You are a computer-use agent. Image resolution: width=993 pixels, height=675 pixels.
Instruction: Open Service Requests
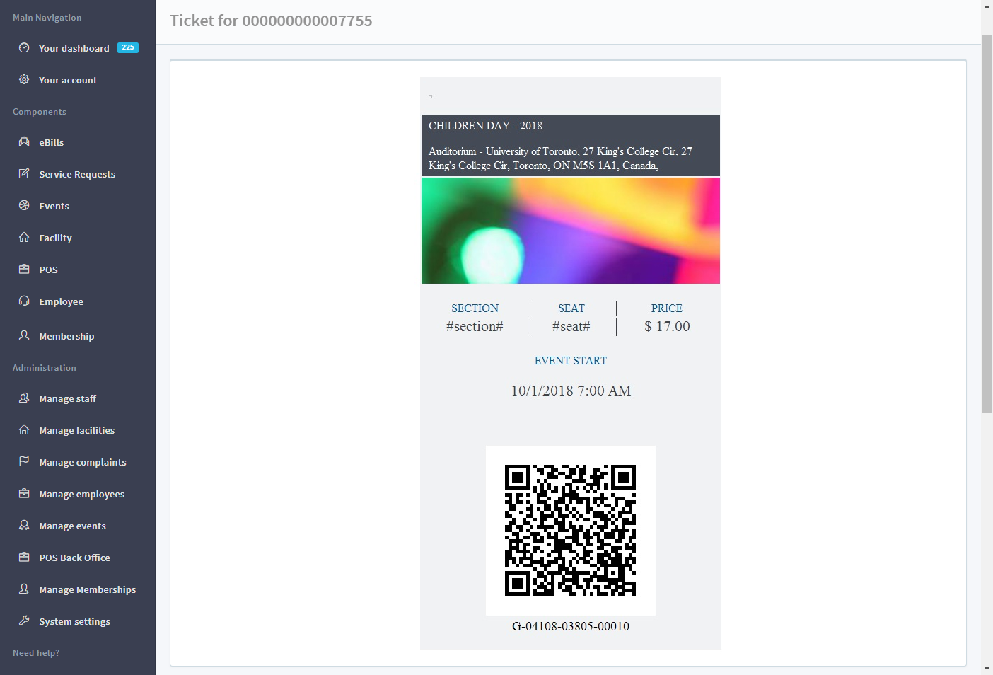(x=78, y=174)
